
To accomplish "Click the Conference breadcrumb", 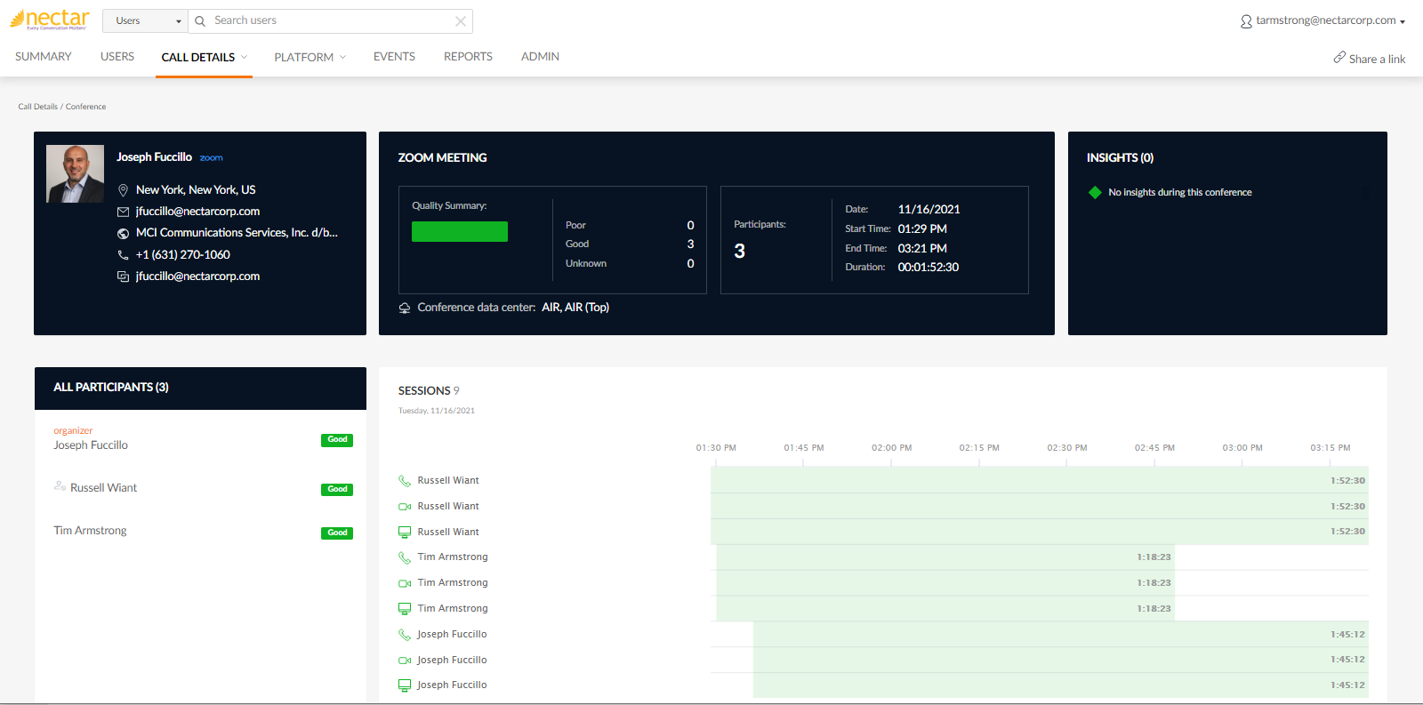I will point(85,107).
